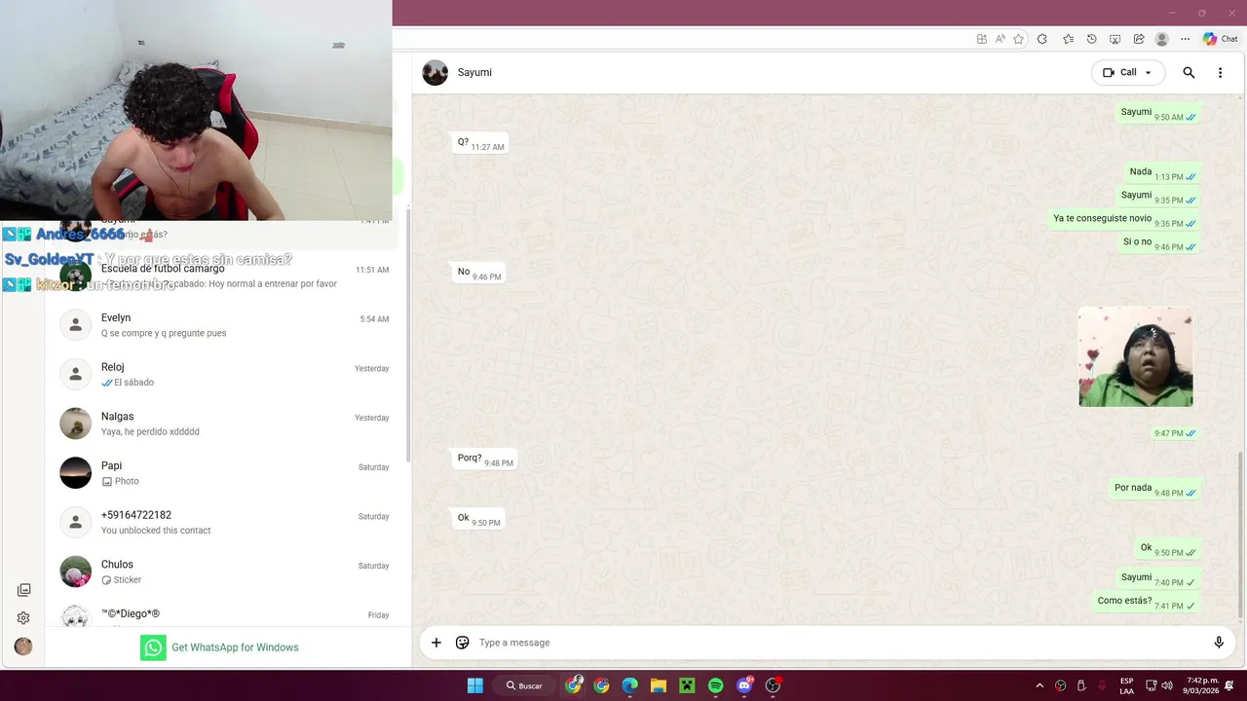Open Edge History icon

[x=1091, y=39]
